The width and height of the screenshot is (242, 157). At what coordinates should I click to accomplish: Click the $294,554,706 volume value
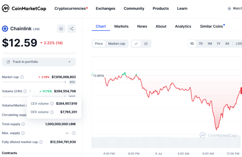[65, 91]
